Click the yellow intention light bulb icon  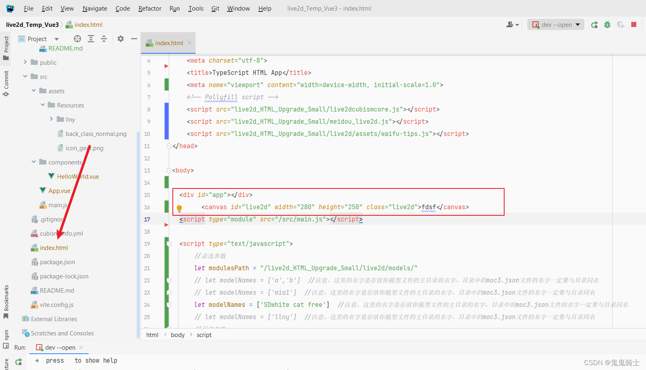(179, 209)
